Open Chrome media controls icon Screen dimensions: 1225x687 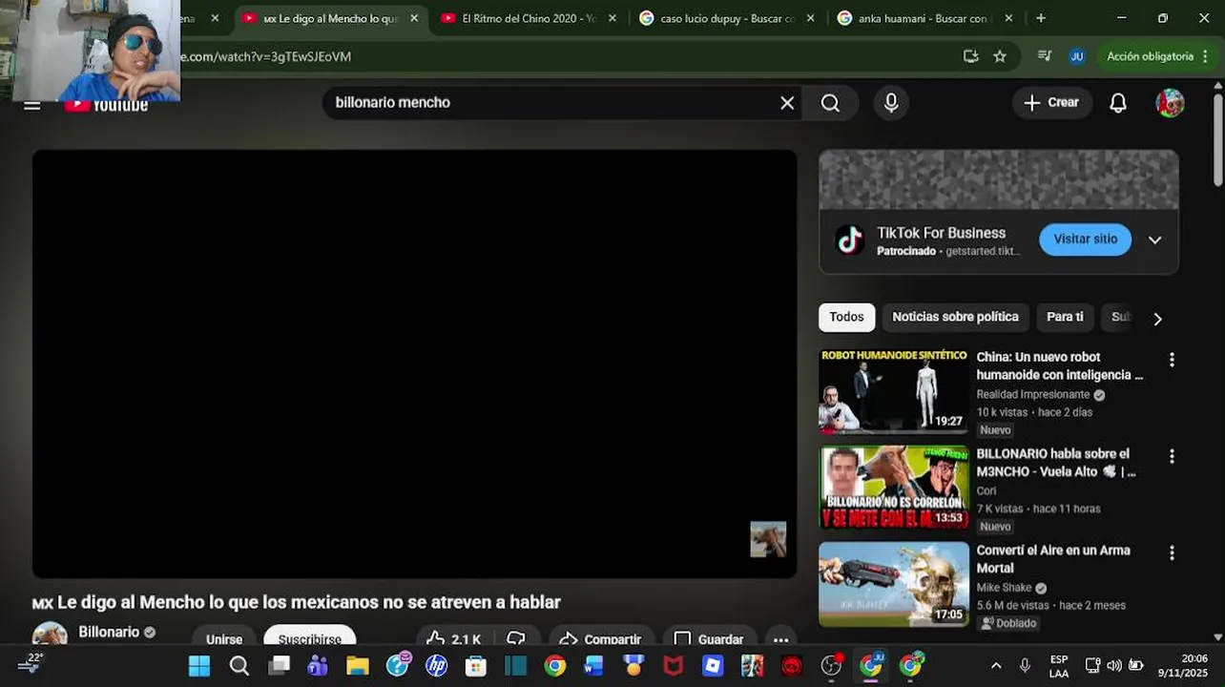[x=1045, y=56]
